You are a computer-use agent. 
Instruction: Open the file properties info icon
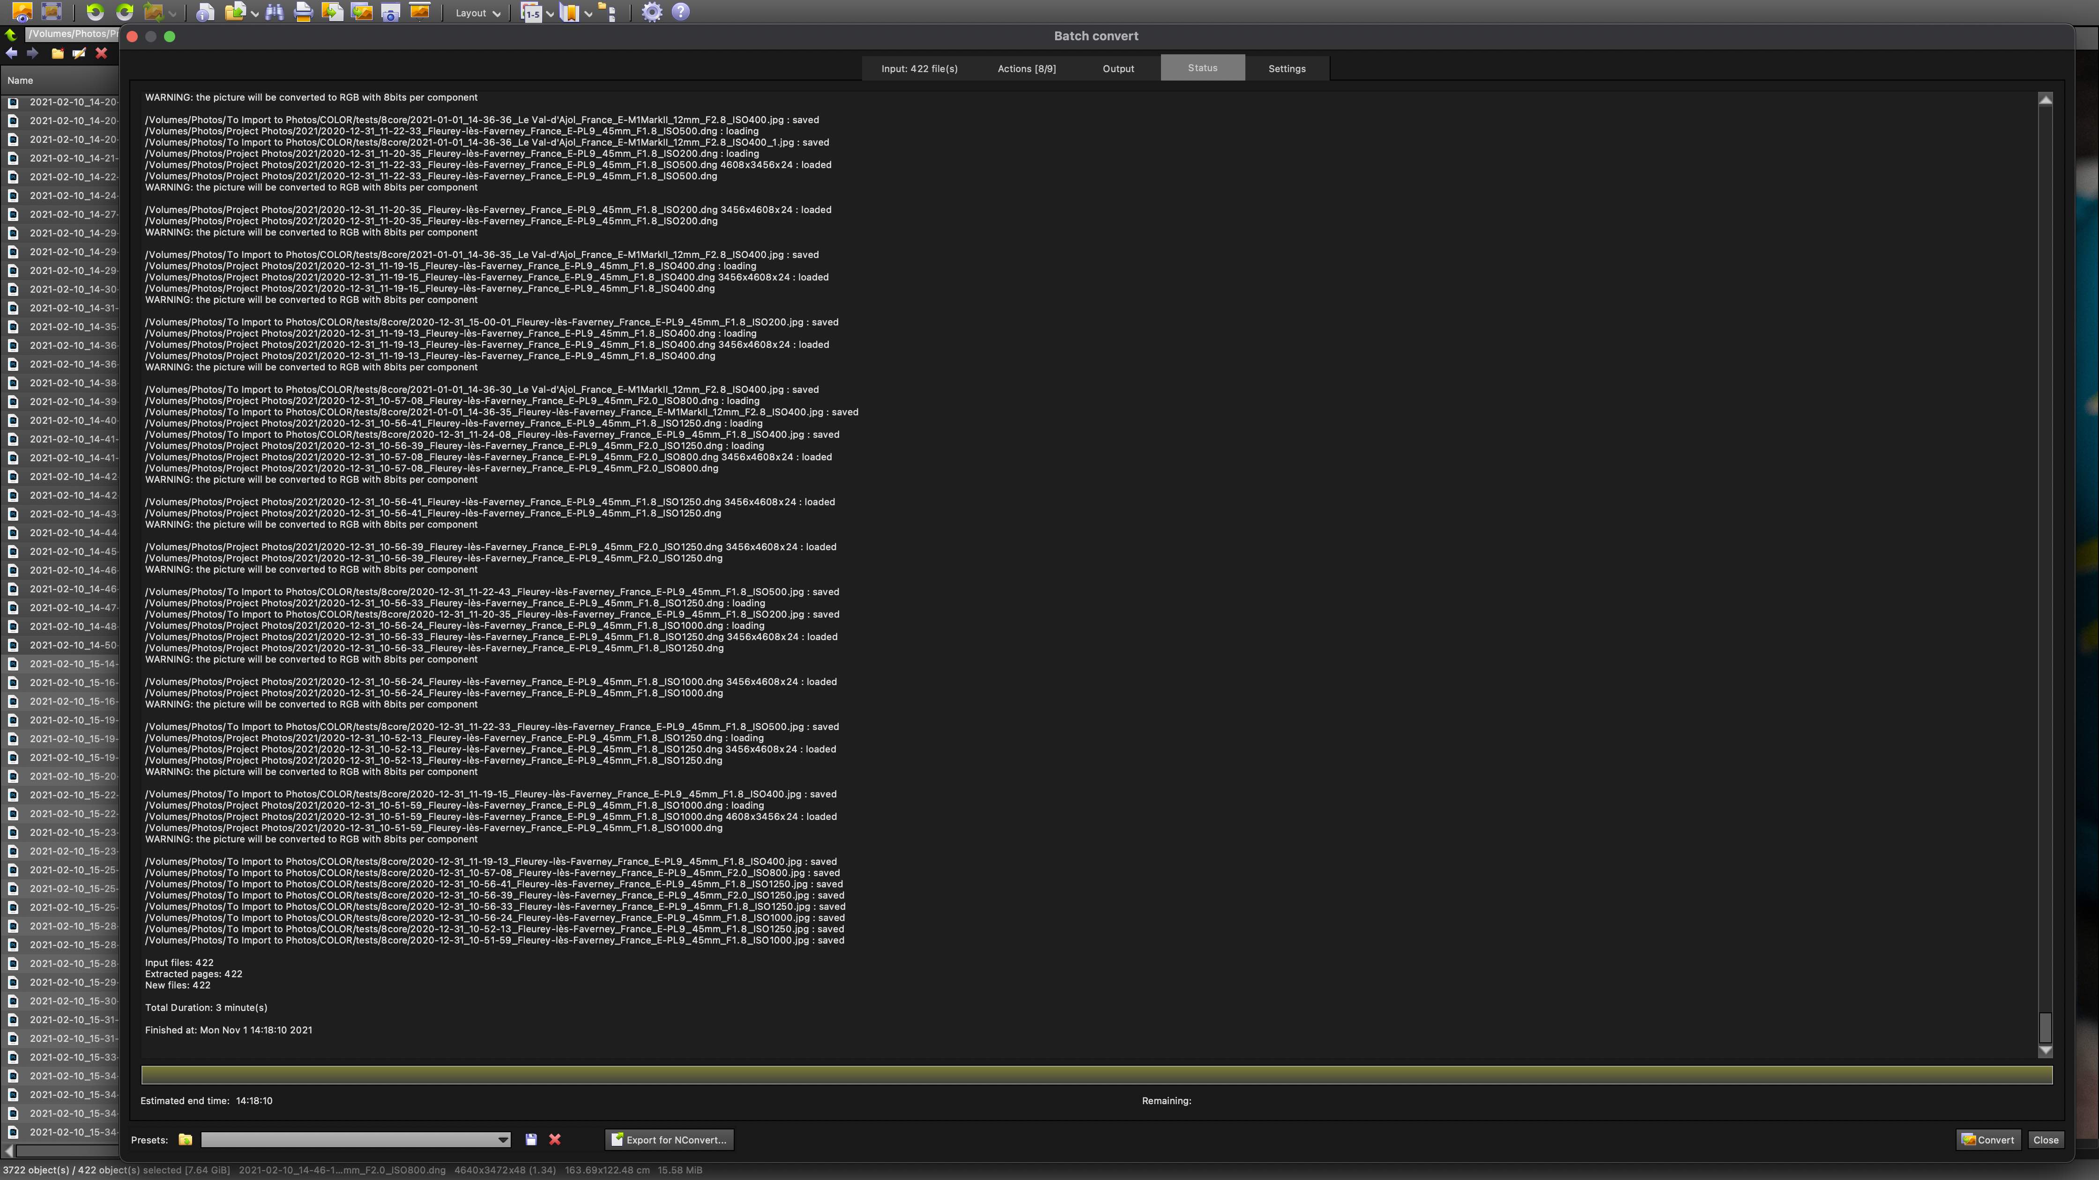point(205,12)
